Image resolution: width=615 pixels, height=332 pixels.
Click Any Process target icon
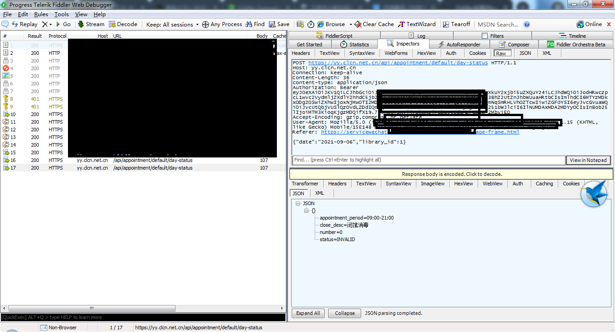coord(205,24)
